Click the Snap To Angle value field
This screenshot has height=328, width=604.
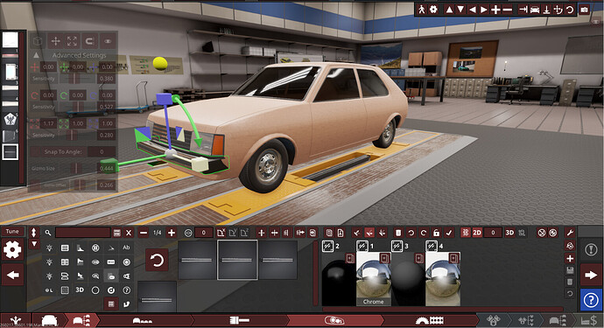(102, 151)
